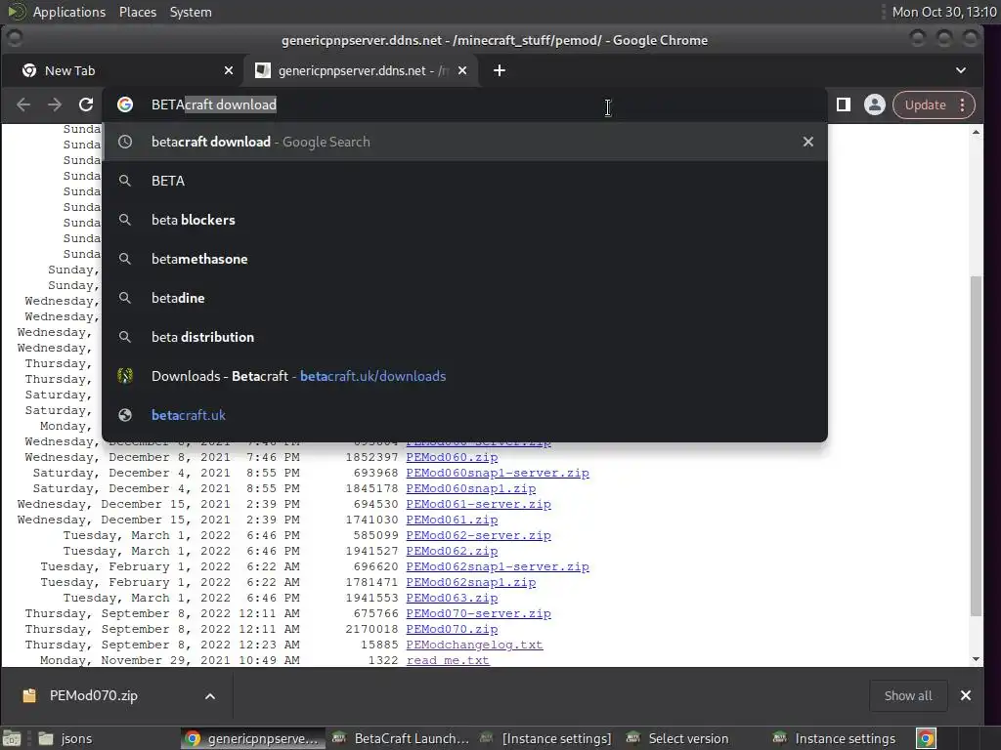Viewport: 1001px width, 750px height.
Task: Click the magnifier icon beside betadine
Action: tap(125, 298)
